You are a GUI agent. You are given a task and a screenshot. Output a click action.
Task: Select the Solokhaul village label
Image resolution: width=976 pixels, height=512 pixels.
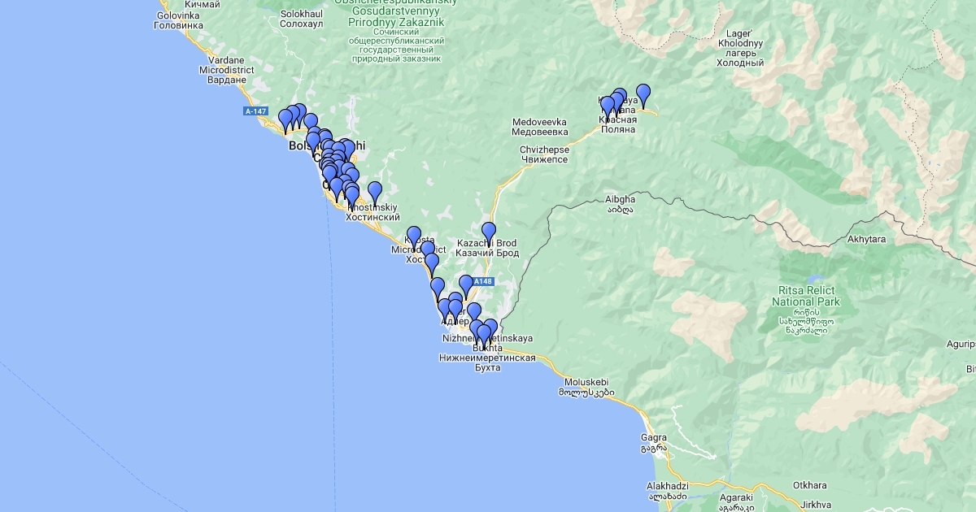point(301,20)
